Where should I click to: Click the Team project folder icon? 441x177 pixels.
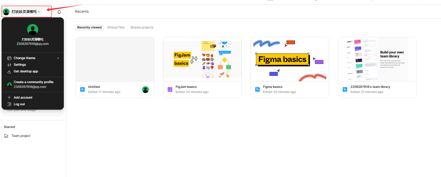[6, 136]
